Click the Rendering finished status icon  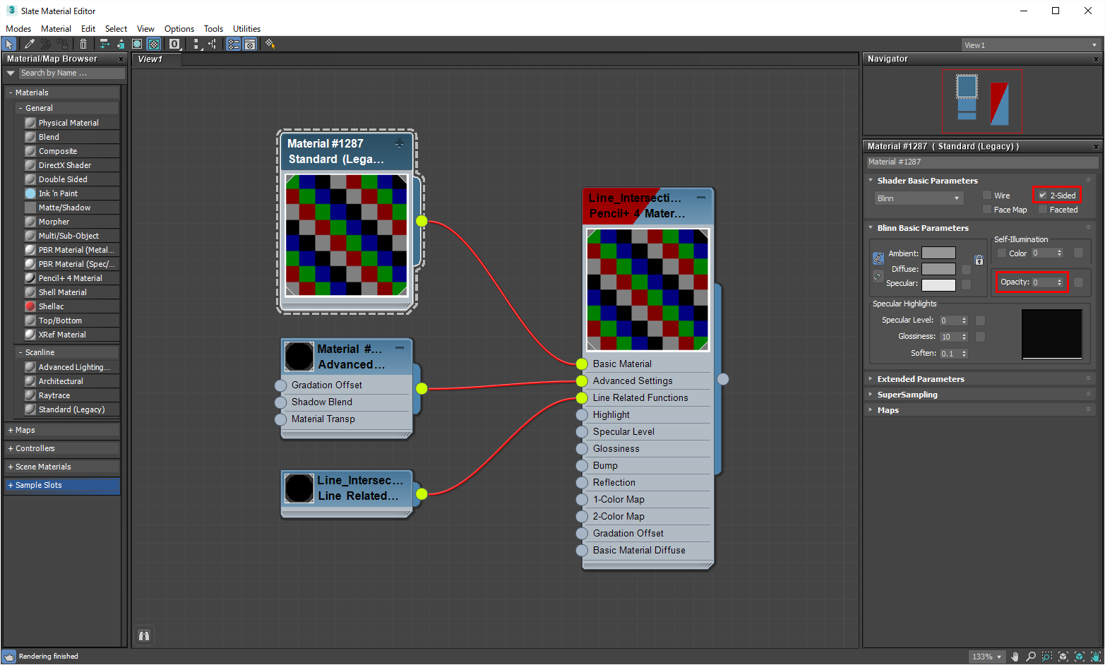[9, 657]
